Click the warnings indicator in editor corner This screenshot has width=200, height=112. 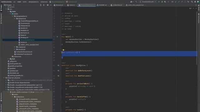pos(191,8)
